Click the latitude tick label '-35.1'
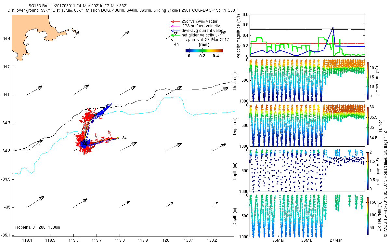The image size is (390, 244). [5, 235]
